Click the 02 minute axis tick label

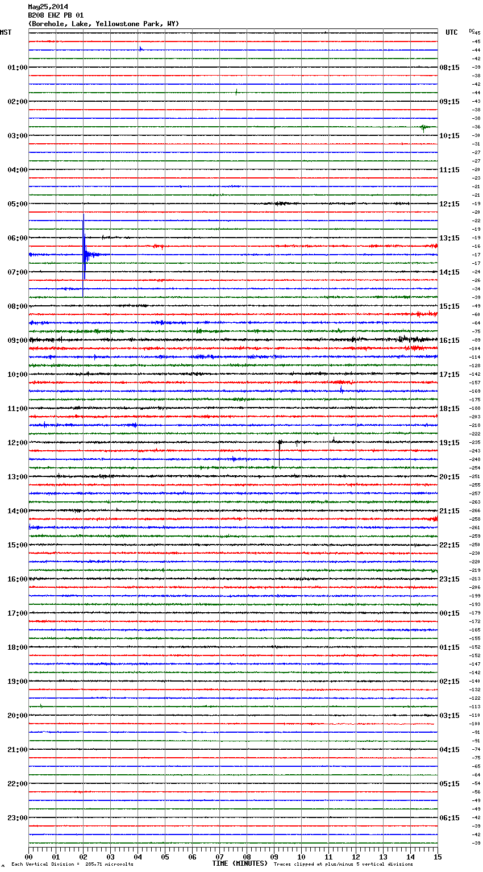click(x=83, y=857)
